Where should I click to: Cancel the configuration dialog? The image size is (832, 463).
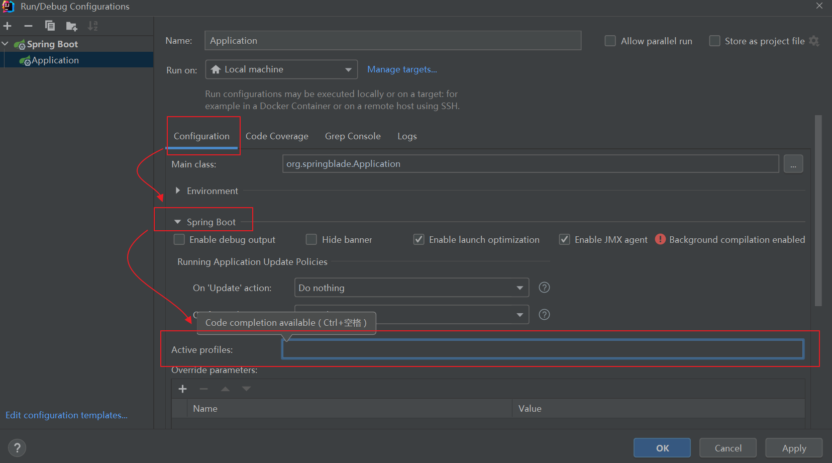click(728, 448)
